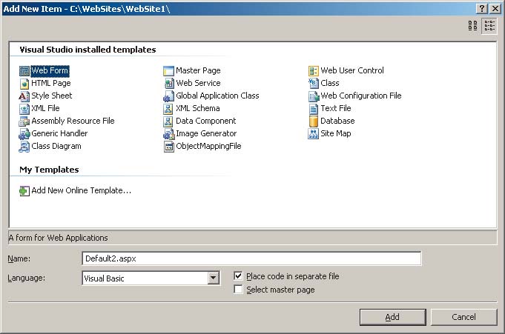
Task: Enable Select master page checkbox
Action: 238,290
